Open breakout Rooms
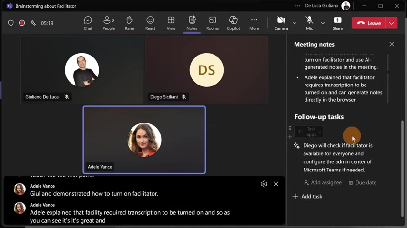 pyautogui.click(x=213, y=23)
